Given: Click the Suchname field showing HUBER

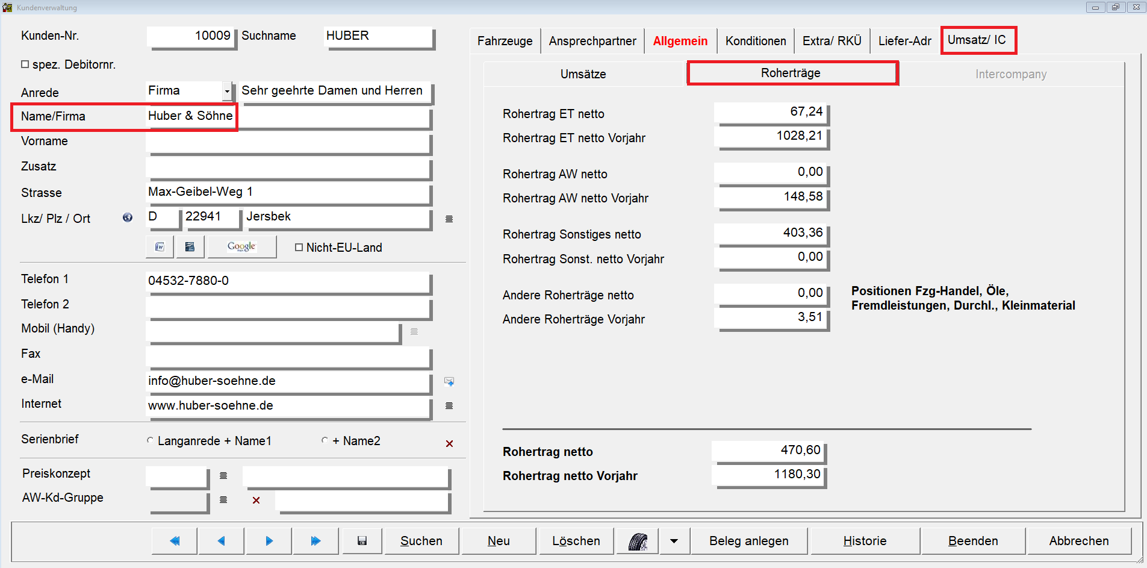Looking at the screenshot, I should 379,36.
